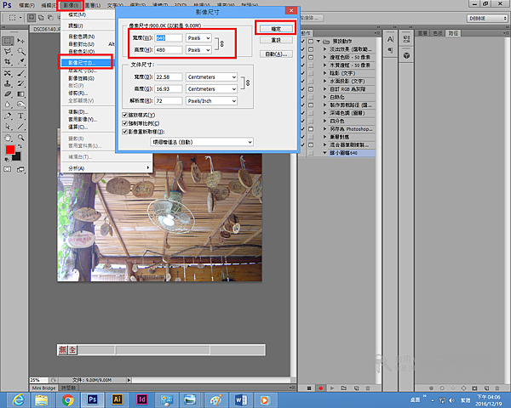This screenshot has height=408, width=511.
Task: Change screen mode icon in toolbox
Action: 20,169
